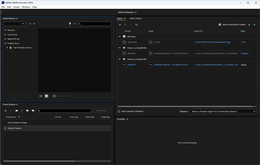The image size is (260, 165).
Task: Open the Preset Browser panel menu icon
Action: click(17, 105)
